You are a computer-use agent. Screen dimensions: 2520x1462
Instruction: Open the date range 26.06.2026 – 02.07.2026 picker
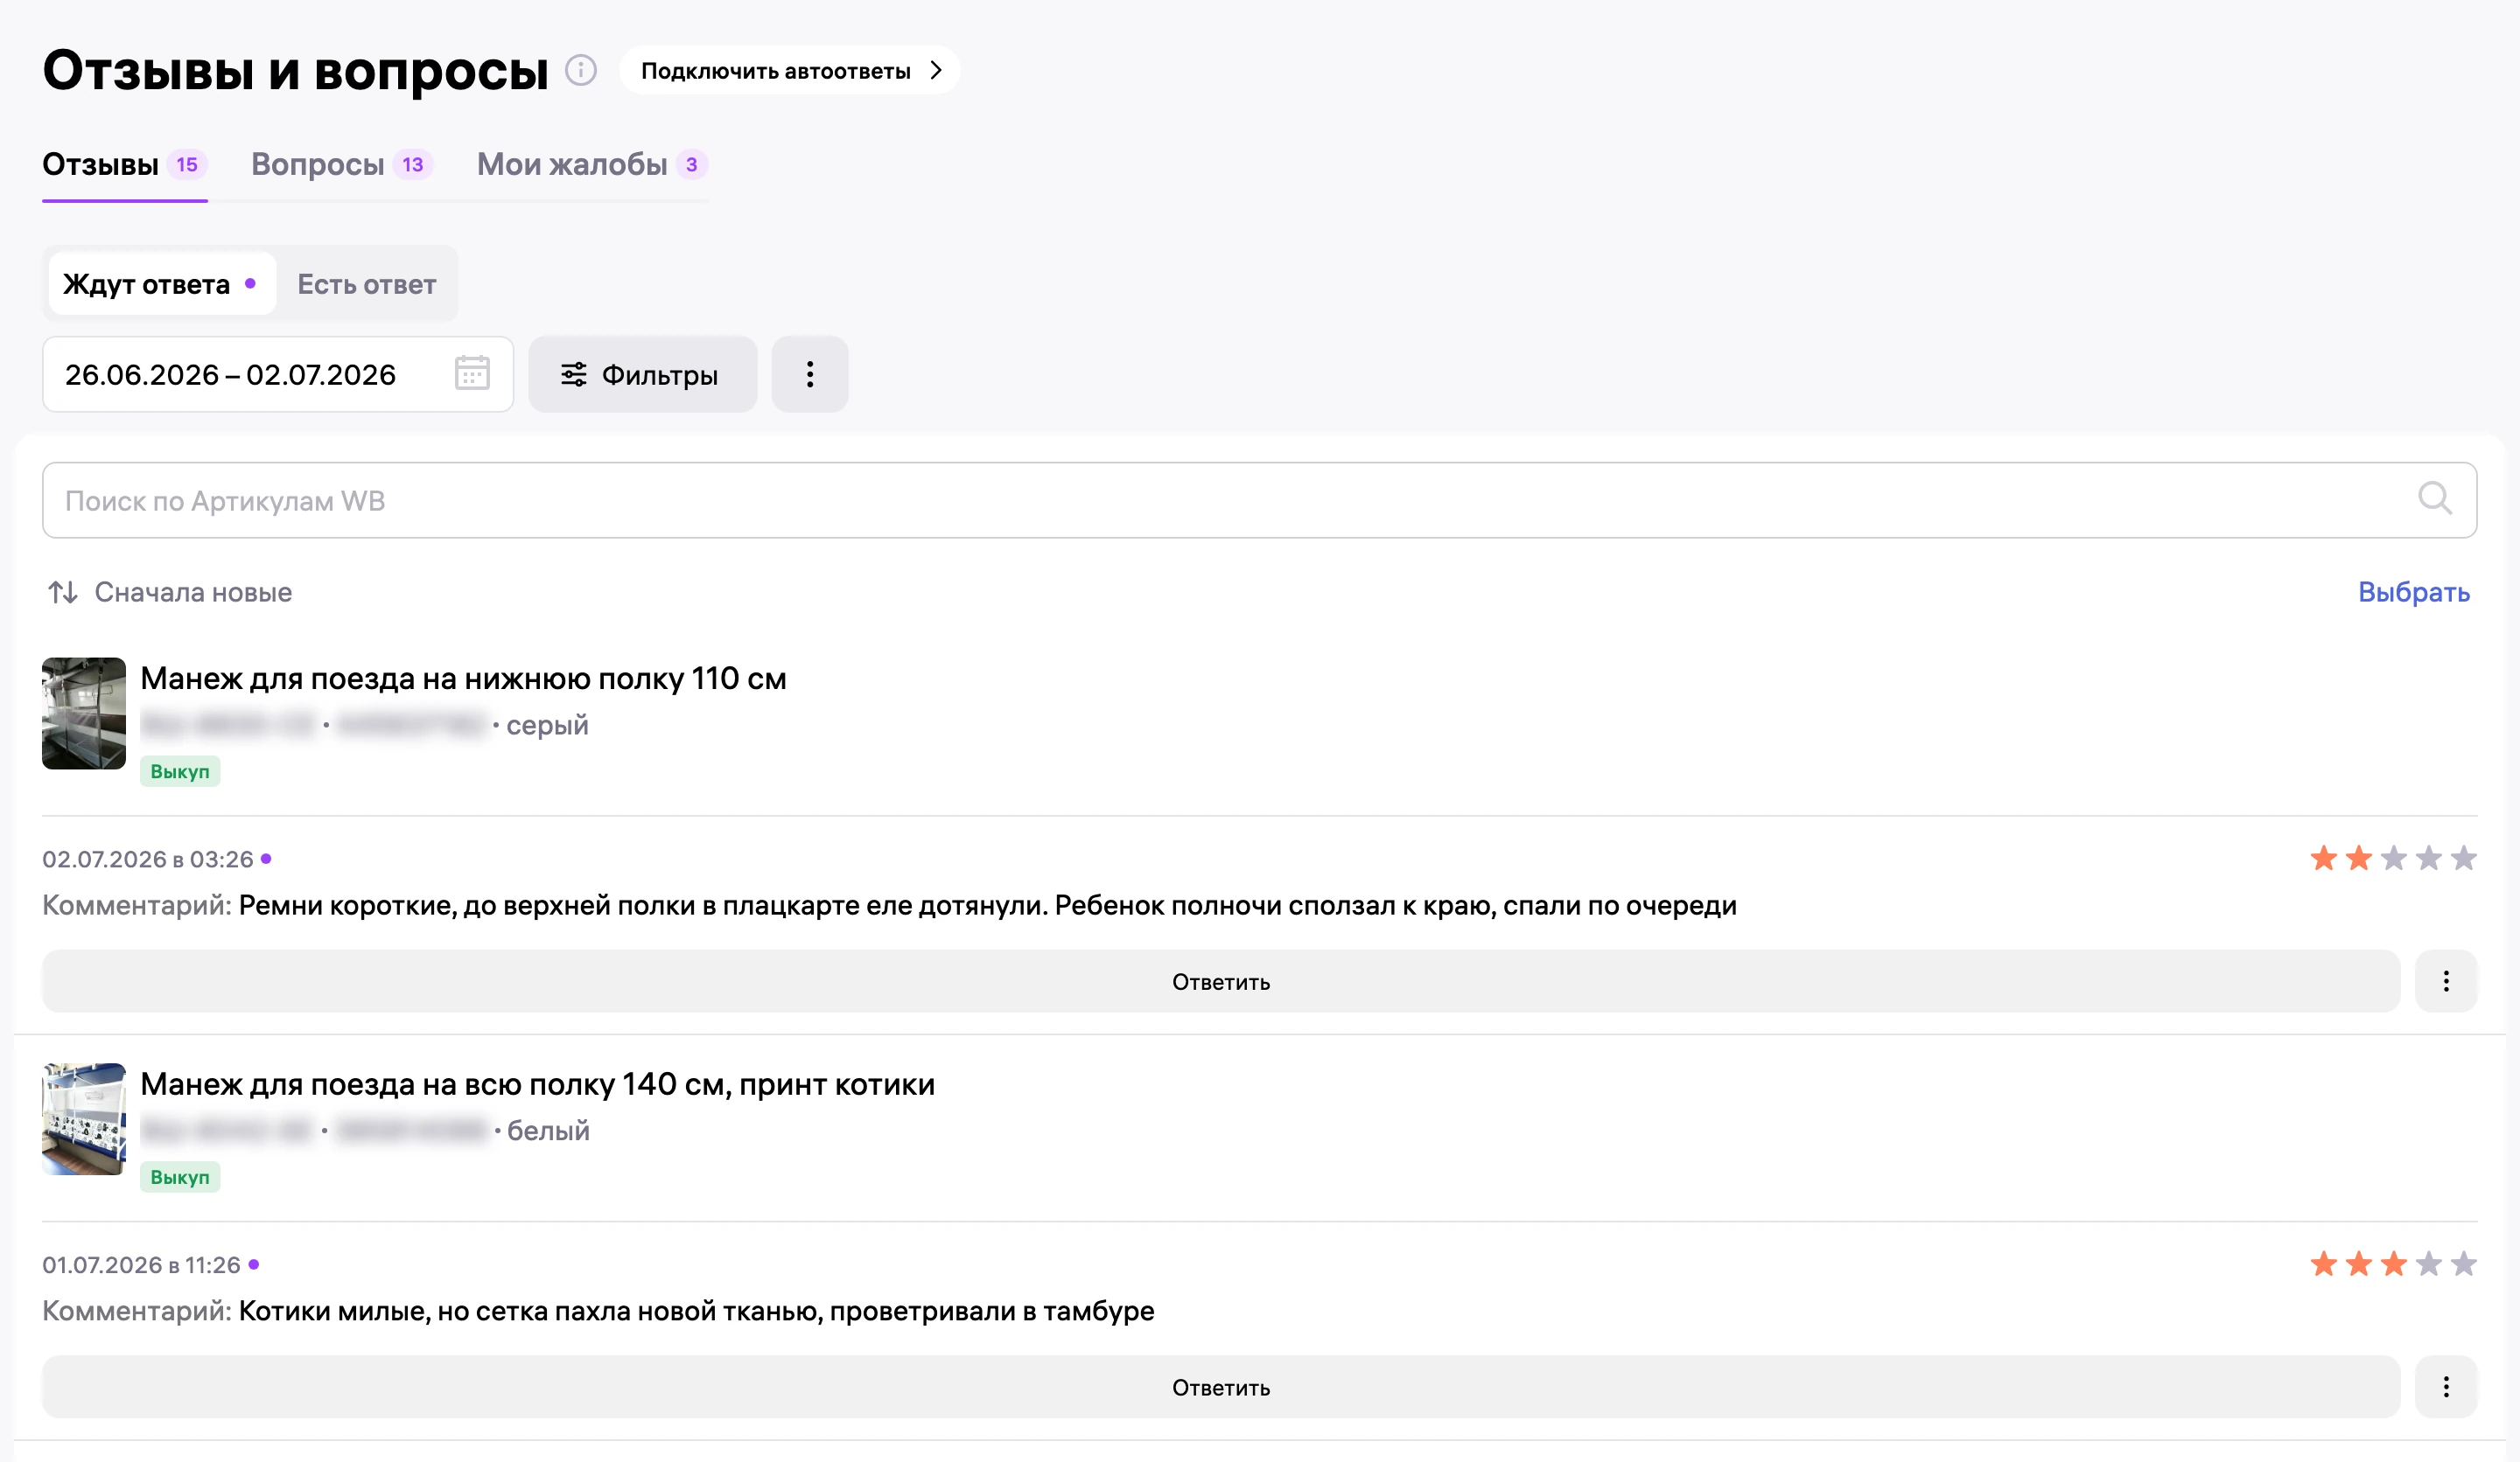click(278, 375)
